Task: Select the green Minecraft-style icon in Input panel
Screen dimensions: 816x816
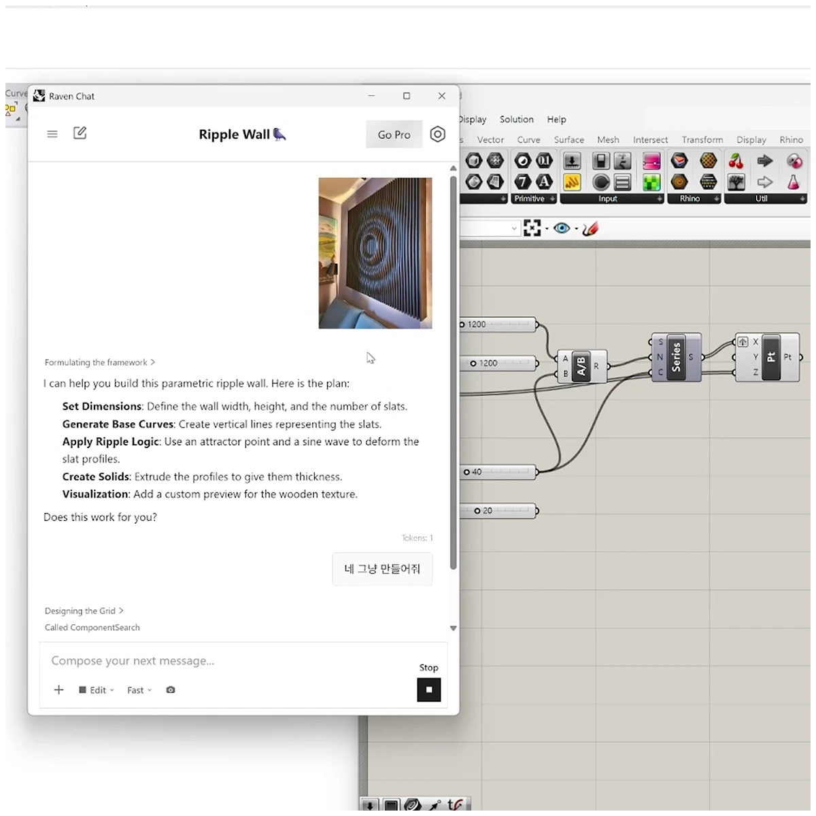Action: click(651, 182)
